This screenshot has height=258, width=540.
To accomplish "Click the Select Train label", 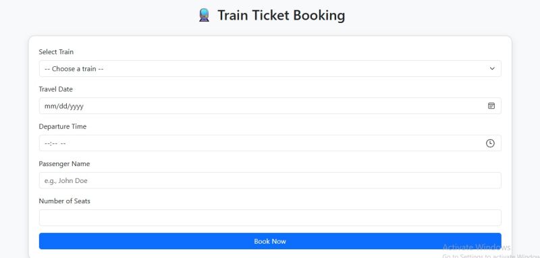I will click(56, 52).
